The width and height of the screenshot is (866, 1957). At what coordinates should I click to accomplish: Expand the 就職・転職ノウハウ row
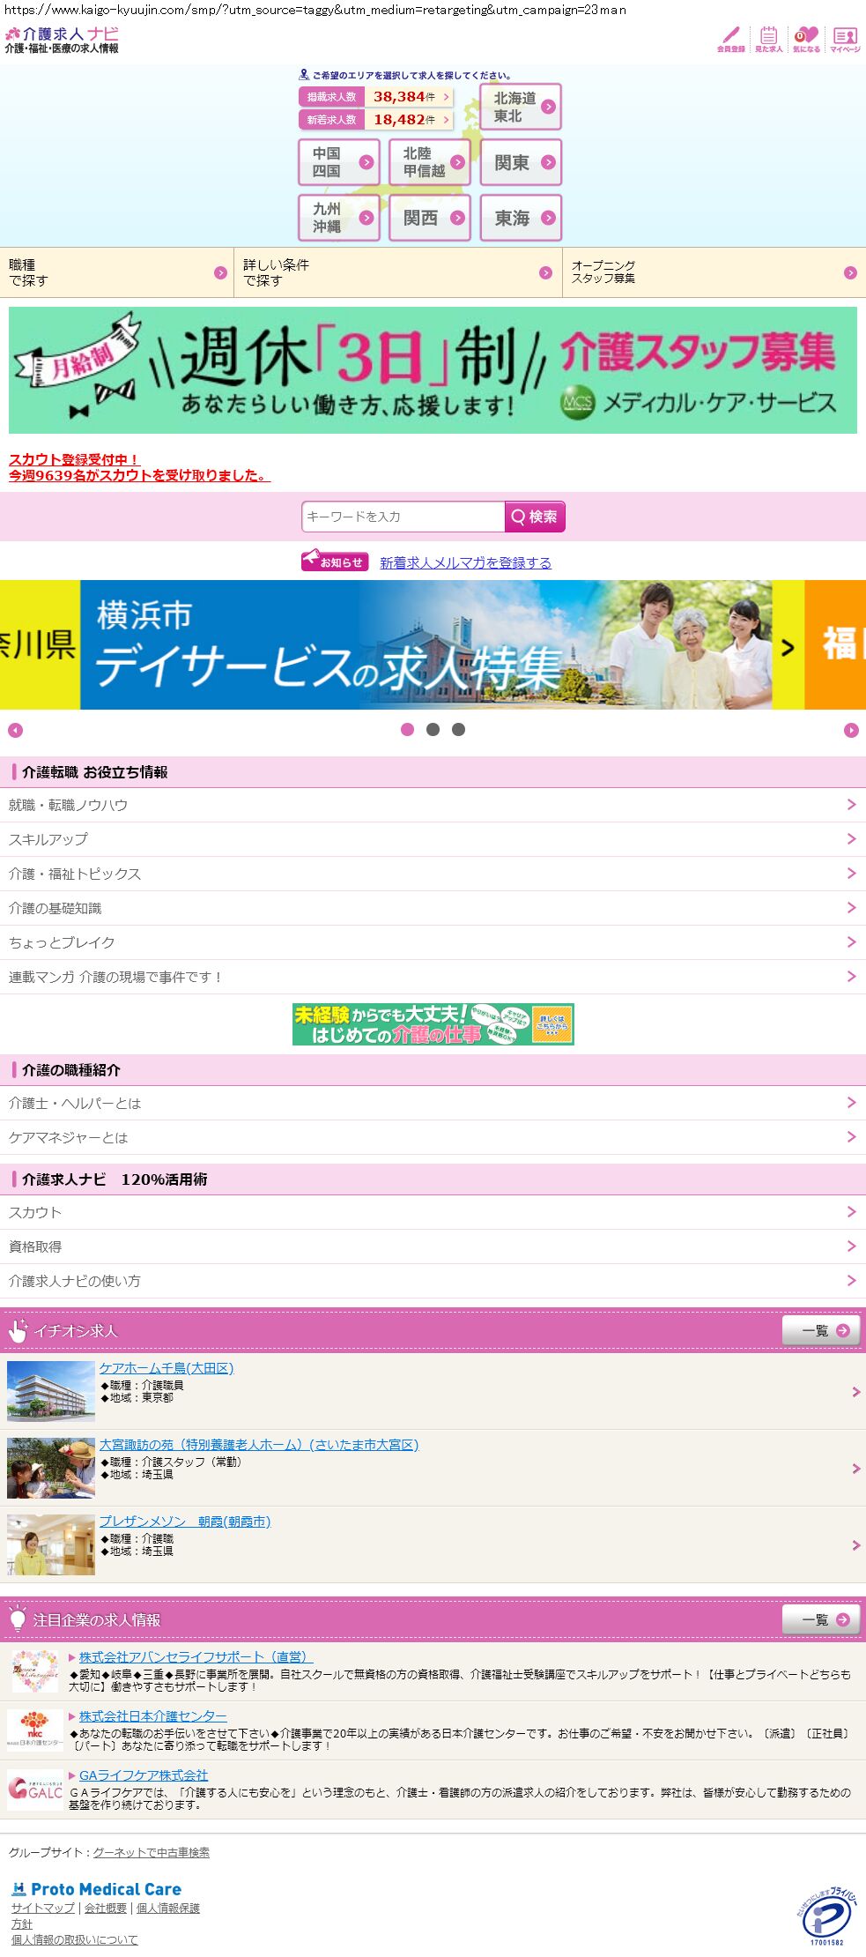click(x=433, y=805)
